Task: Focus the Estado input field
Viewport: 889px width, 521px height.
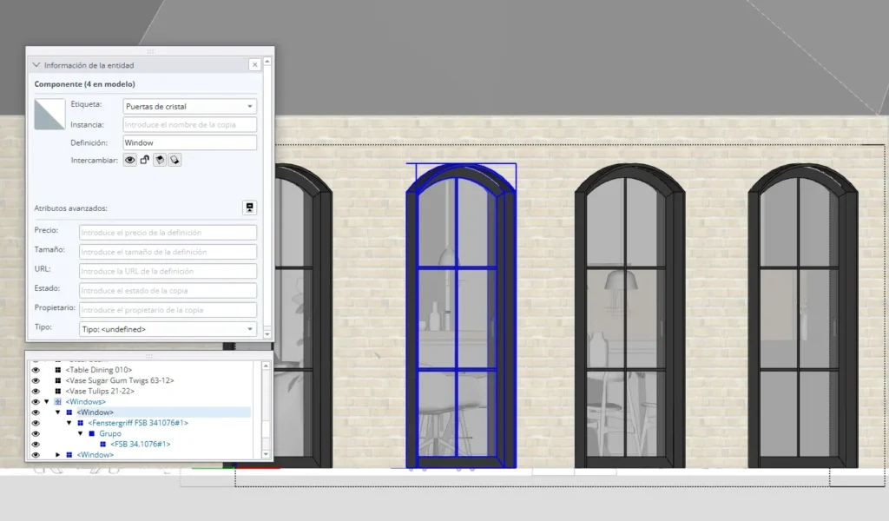Action: pyautogui.click(x=168, y=290)
